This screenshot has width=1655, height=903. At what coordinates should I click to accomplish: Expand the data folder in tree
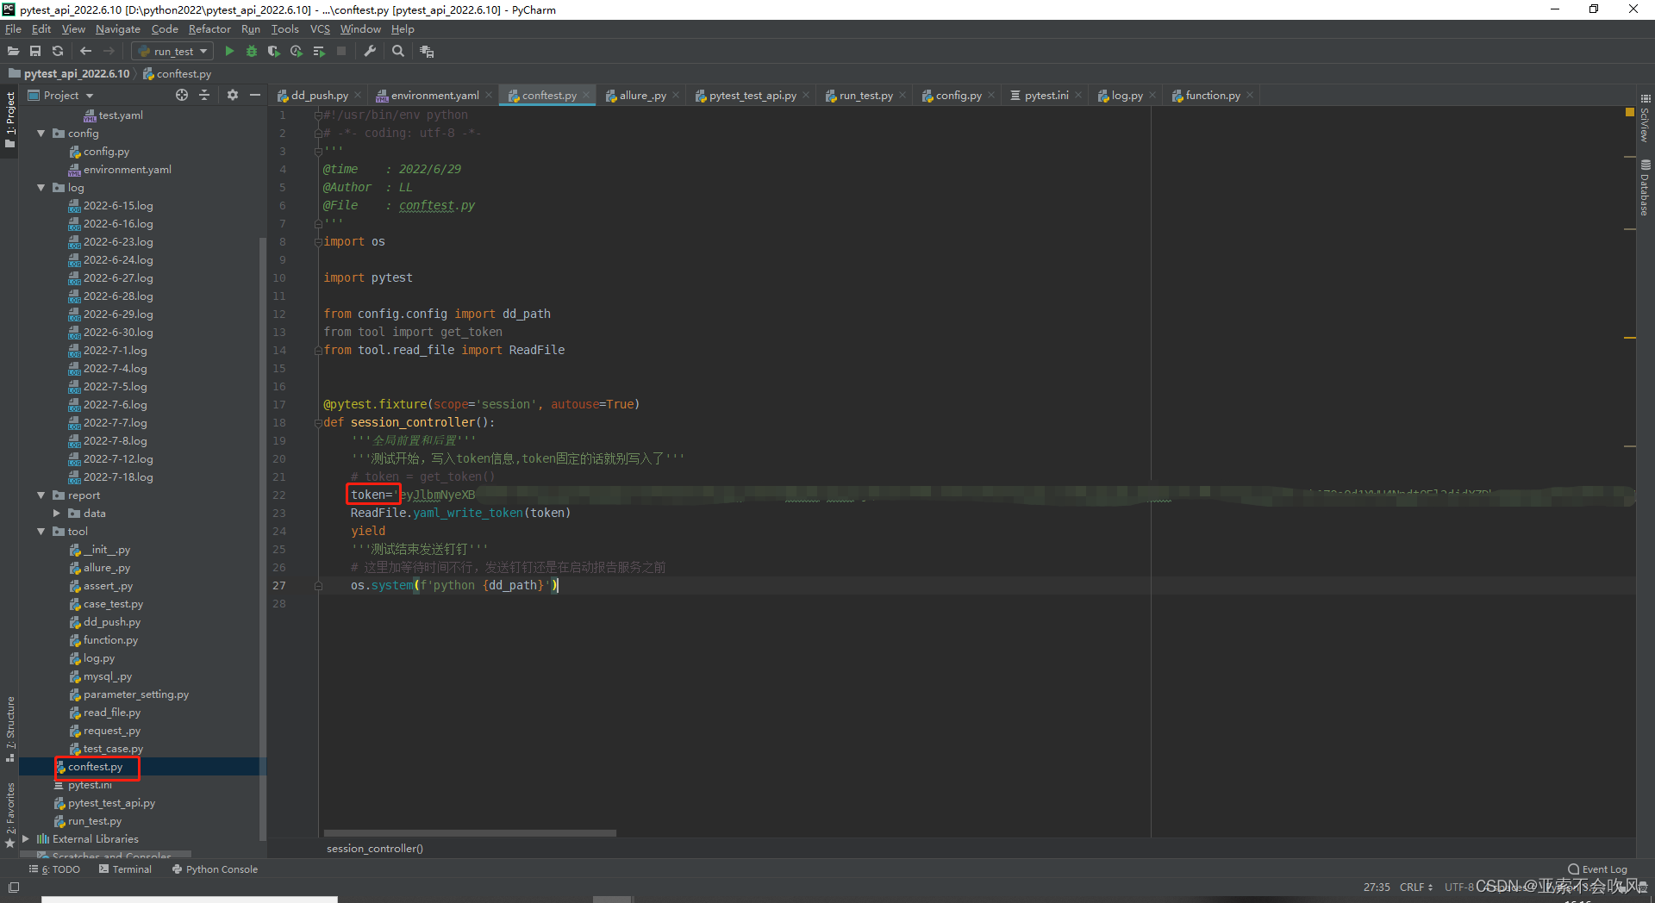pos(56,514)
